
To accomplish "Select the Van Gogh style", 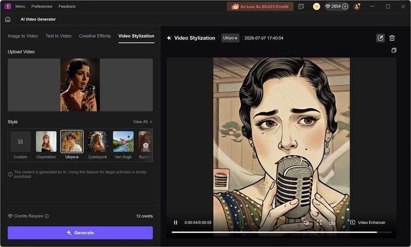I will point(123,145).
